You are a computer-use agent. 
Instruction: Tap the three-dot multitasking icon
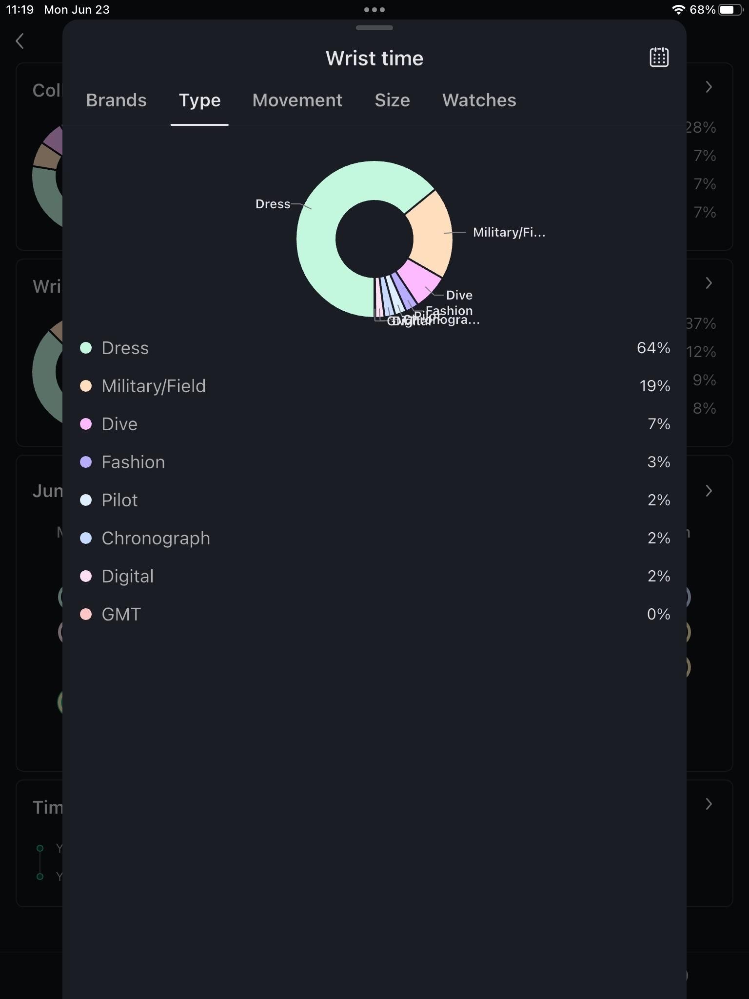374,10
